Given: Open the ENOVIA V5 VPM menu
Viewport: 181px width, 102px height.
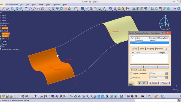Looking at the screenshot, I should click(x=12, y=5).
